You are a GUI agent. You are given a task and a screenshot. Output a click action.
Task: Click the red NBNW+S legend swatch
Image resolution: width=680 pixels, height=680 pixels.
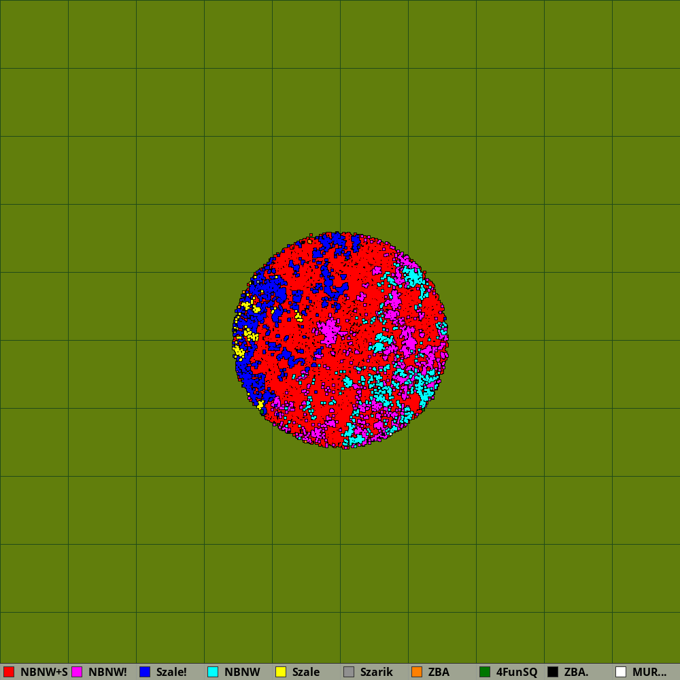point(9,672)
